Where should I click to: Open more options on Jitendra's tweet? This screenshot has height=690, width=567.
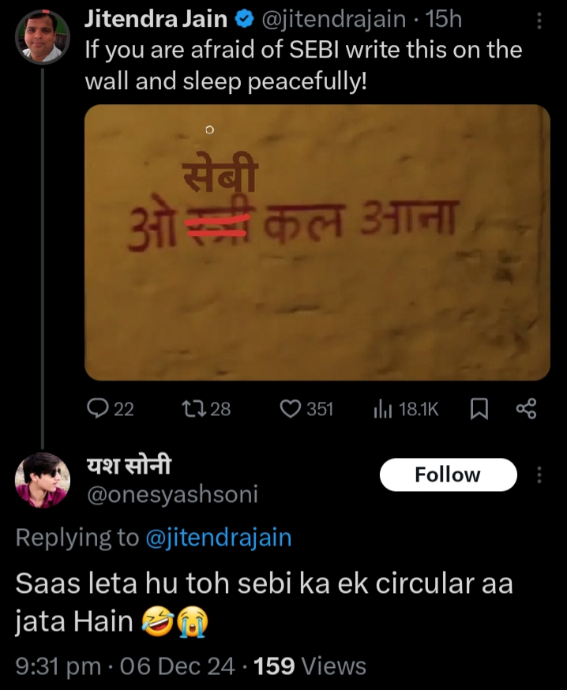tap(539, 21)
